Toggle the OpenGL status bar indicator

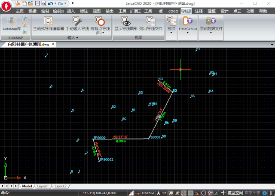pyautogui.click(x=148, y=193)
